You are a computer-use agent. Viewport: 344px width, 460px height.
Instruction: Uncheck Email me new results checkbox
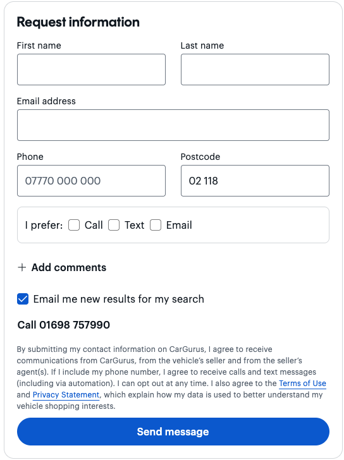coord(23,299)
